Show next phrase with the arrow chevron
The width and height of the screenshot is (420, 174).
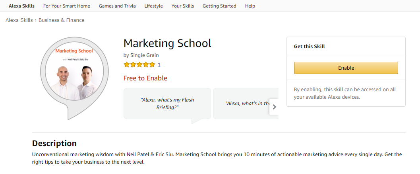274,107
